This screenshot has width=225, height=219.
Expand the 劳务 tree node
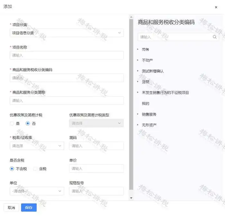point(138,49)
